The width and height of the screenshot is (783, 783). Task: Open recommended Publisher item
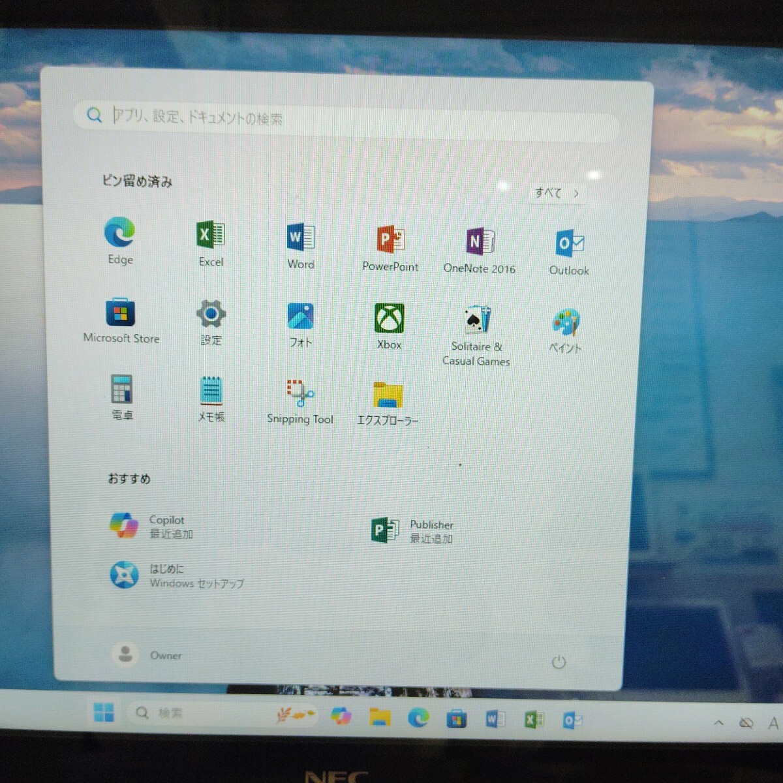pos(412,530)
